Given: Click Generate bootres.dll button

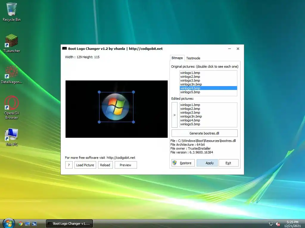Looking at the screenshot, I should pos(204,133).
